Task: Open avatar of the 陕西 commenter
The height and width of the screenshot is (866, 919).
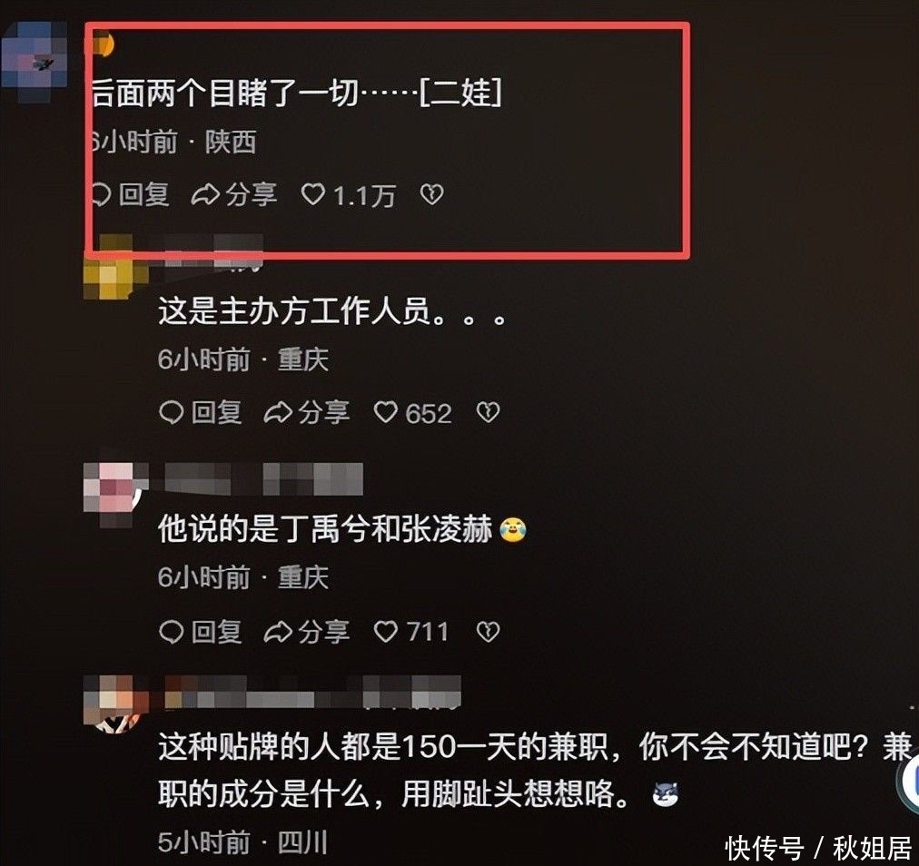Action: pyautogui.click(x=34, y=62)
